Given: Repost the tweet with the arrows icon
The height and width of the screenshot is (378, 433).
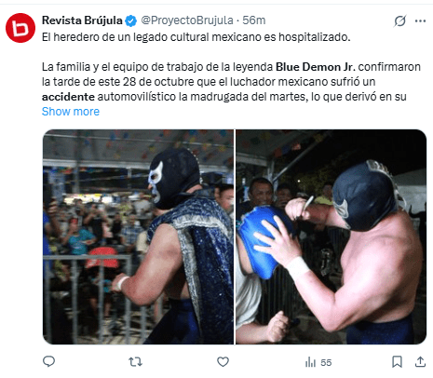Looking at the screenshot, I should (x=136, y=361).
